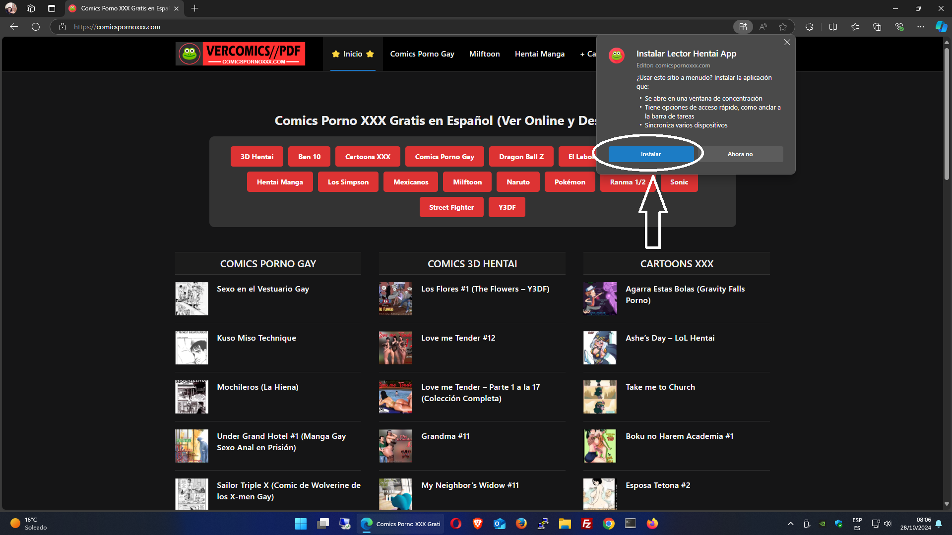
Task: Open File Explorer folder icon on the taskbar
Action: point(565,524)
